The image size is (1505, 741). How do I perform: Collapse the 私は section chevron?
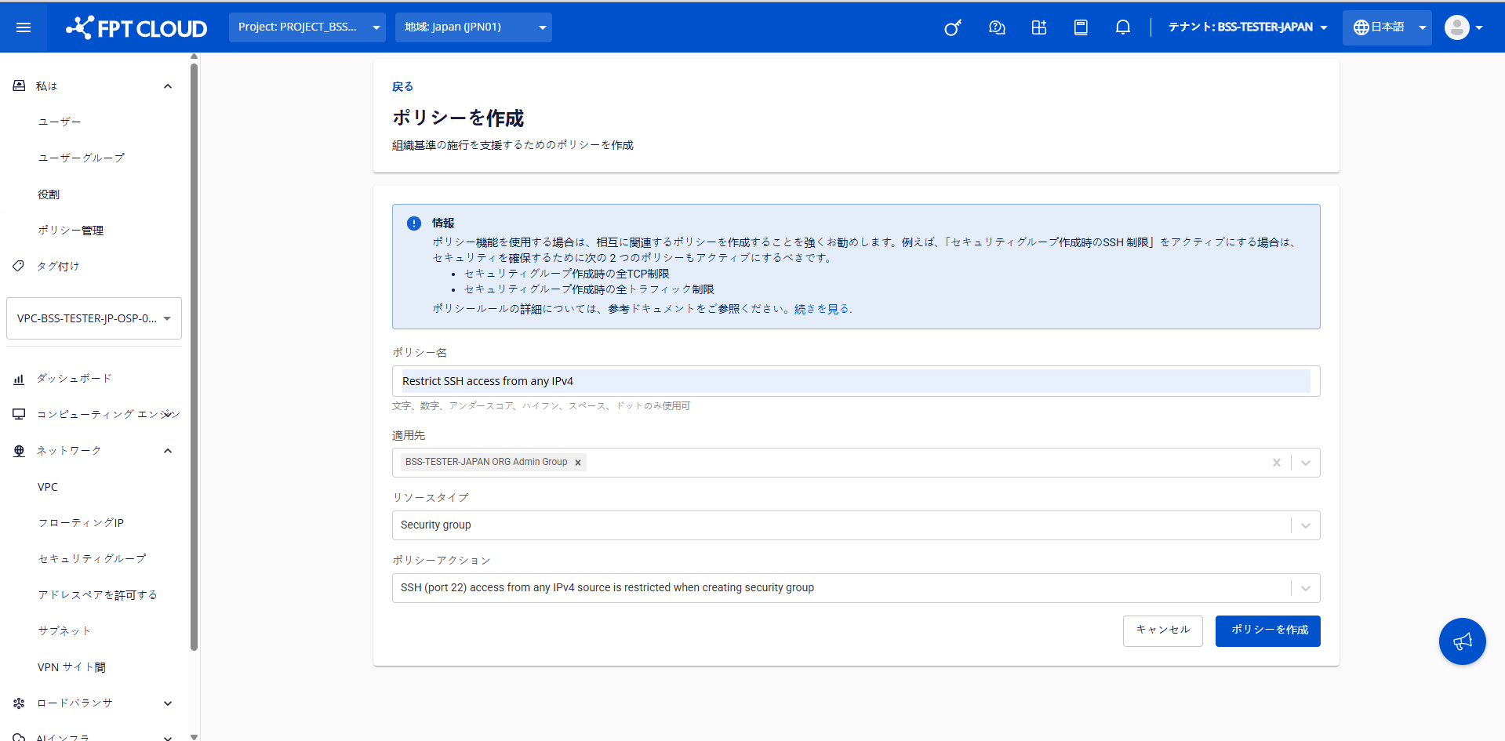[x=168, y=86]
